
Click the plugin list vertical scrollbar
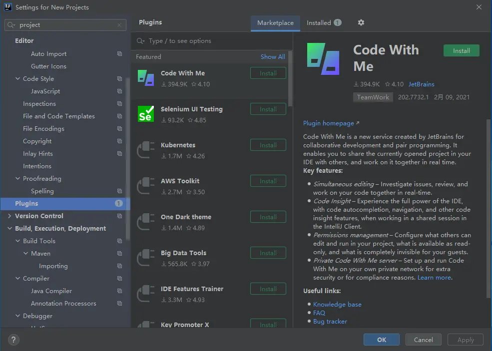[290, 78]
